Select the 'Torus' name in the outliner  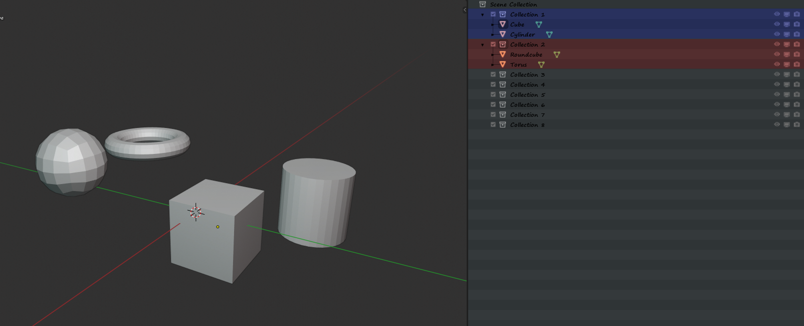[x=518, y=64]
